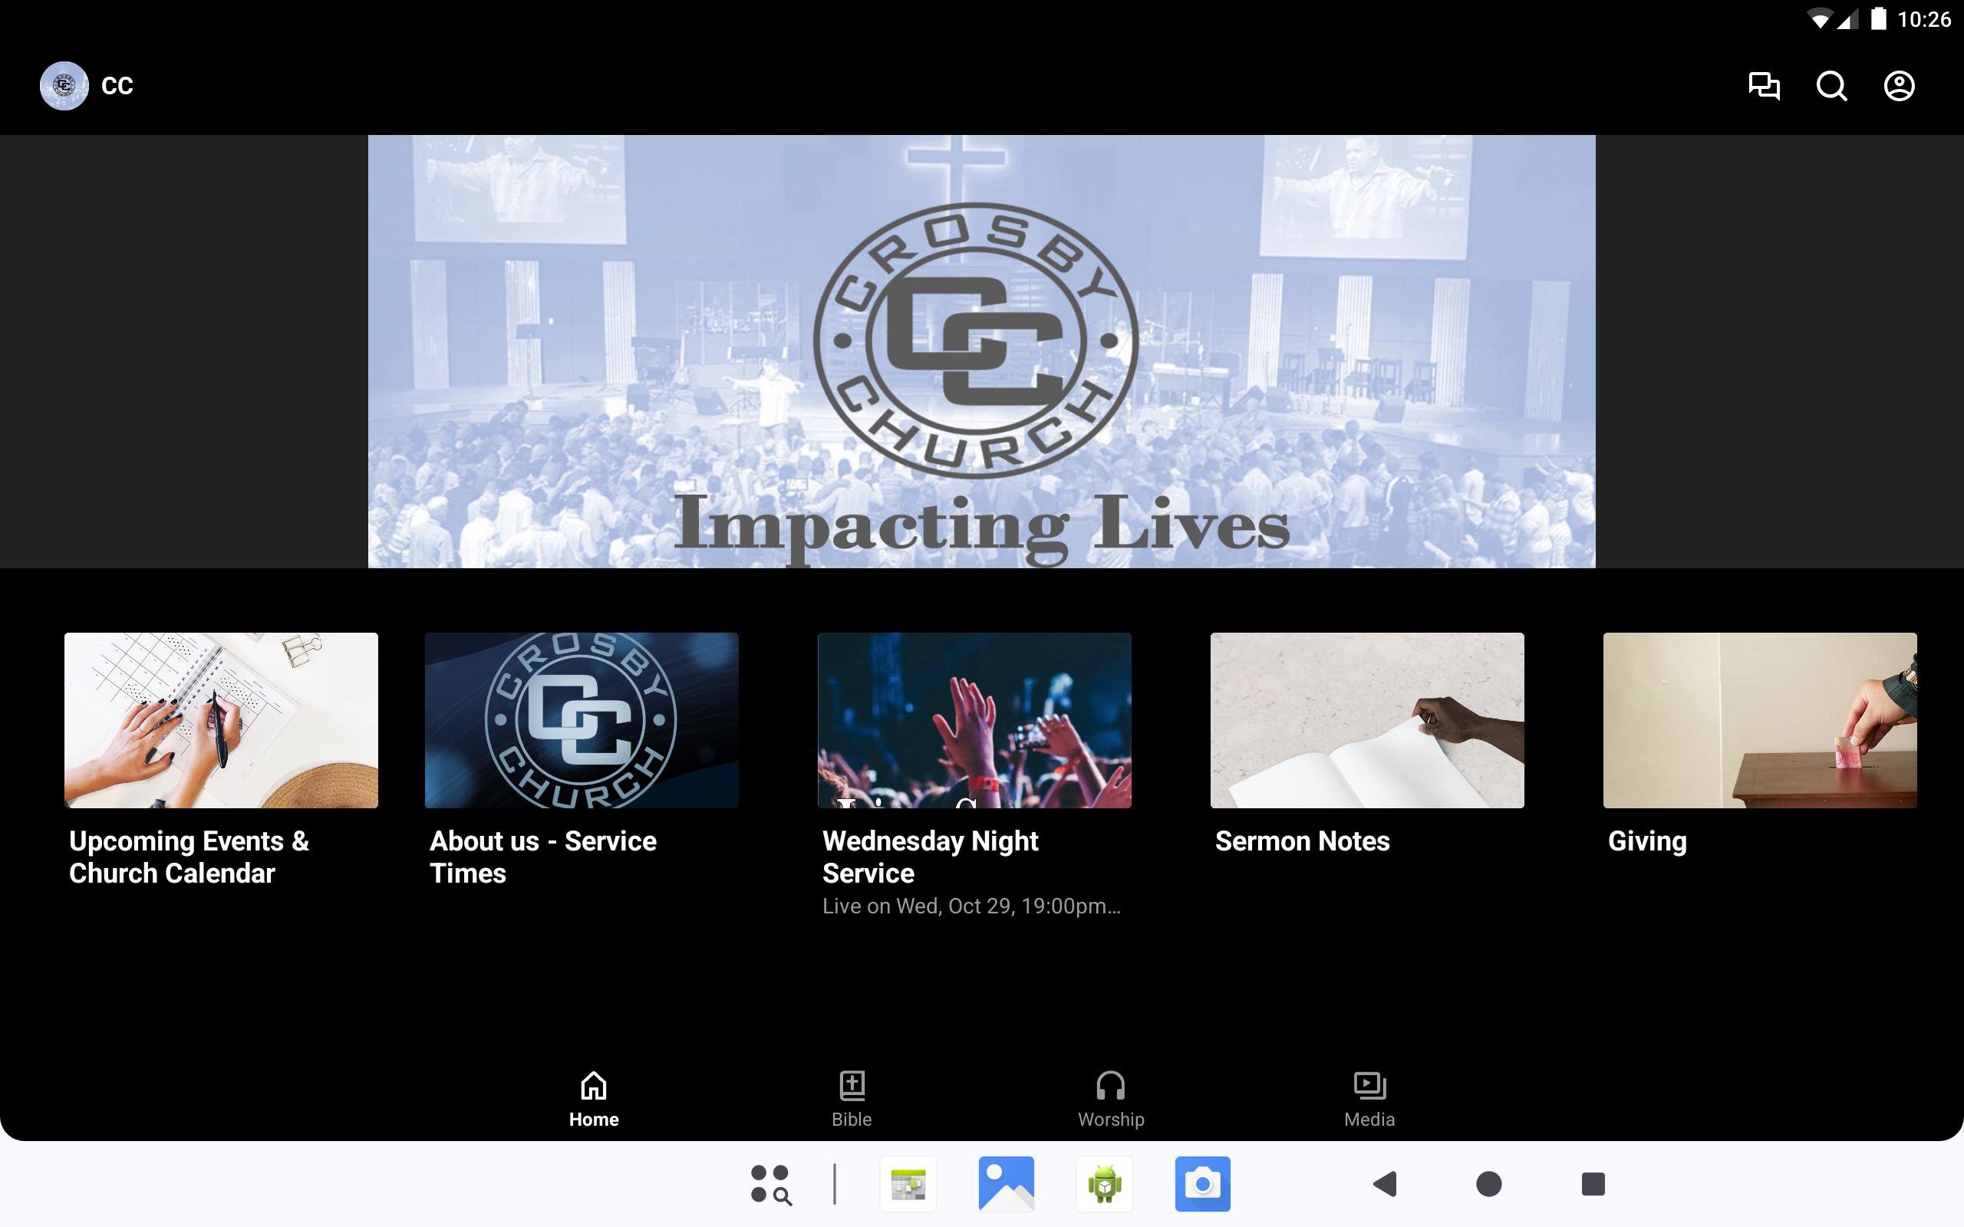Tap the Crosby Church round logo avatar

click(x=64, y=85)
